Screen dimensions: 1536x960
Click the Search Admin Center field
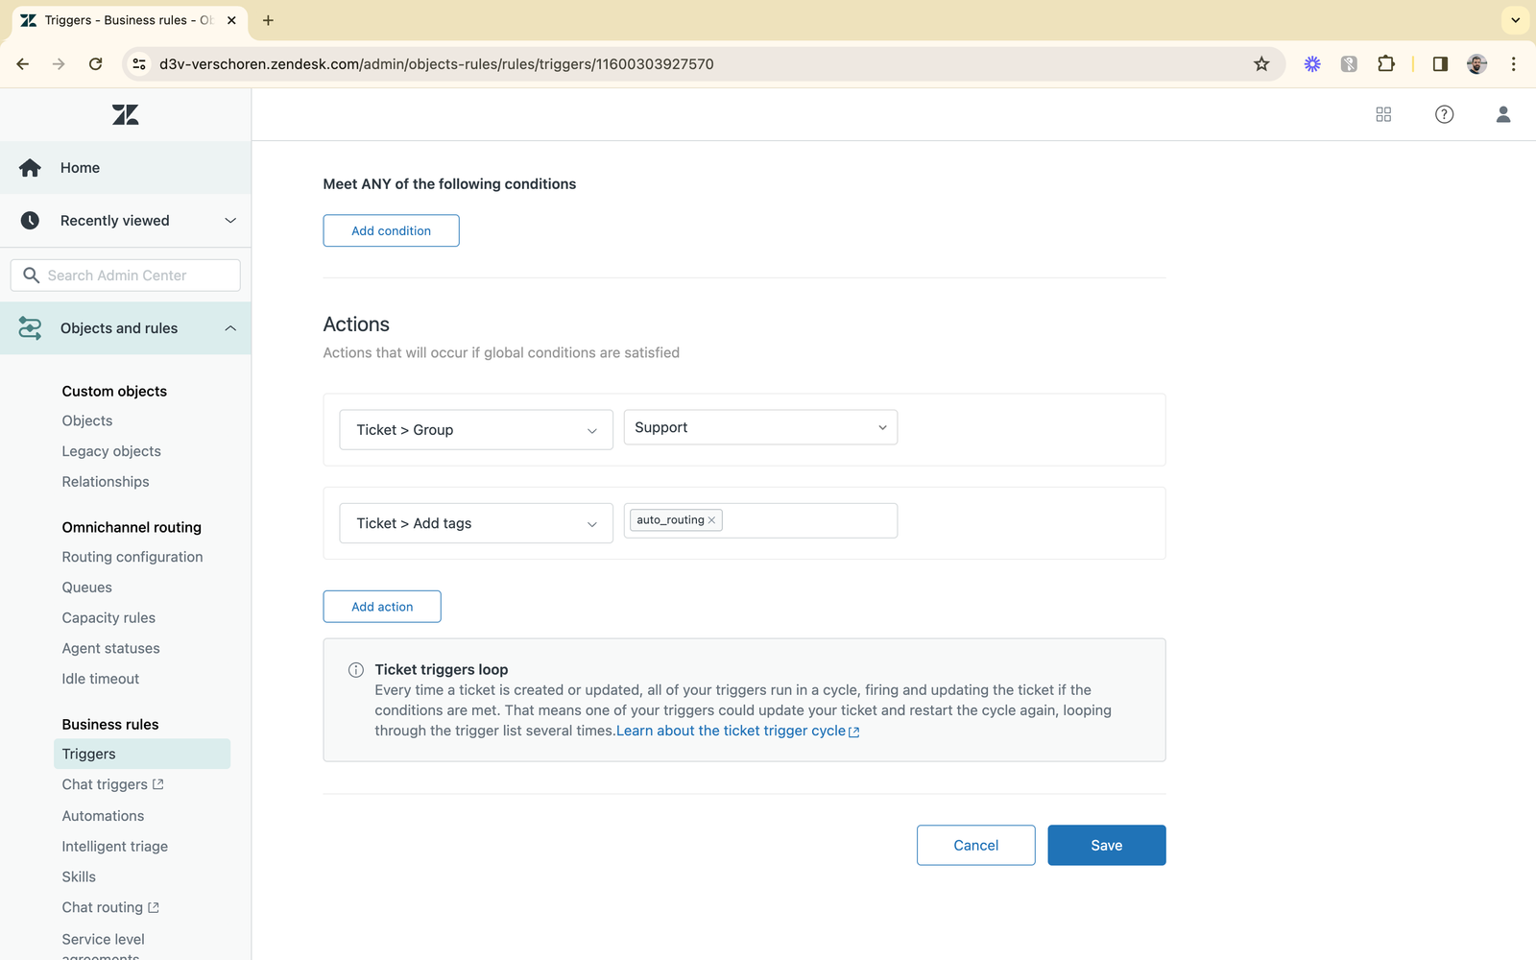tap(125, 275)
